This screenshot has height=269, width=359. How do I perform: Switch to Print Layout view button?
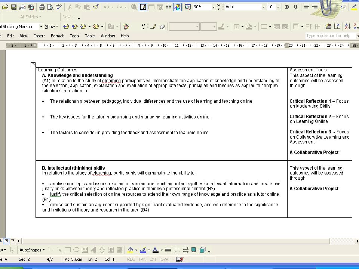[x=6, y=241]
